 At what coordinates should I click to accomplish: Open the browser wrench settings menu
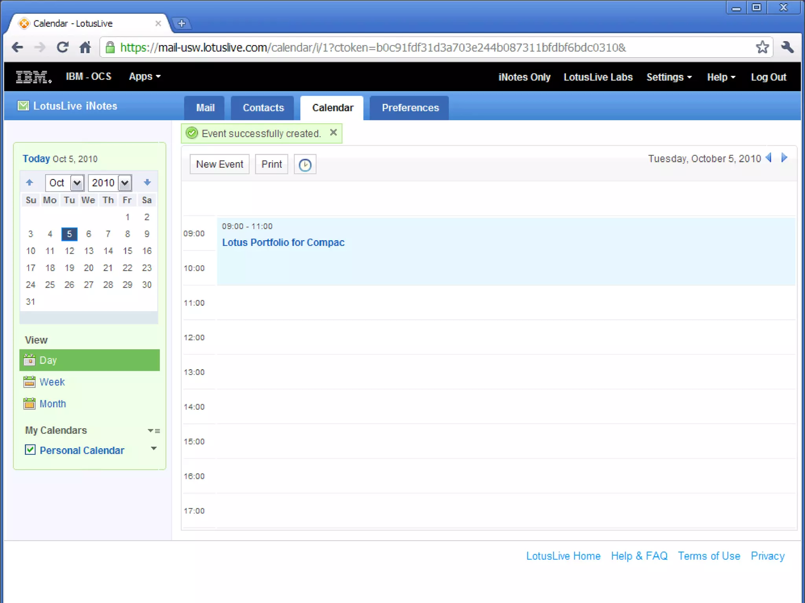pyautogui.click(x=787, y=48)
